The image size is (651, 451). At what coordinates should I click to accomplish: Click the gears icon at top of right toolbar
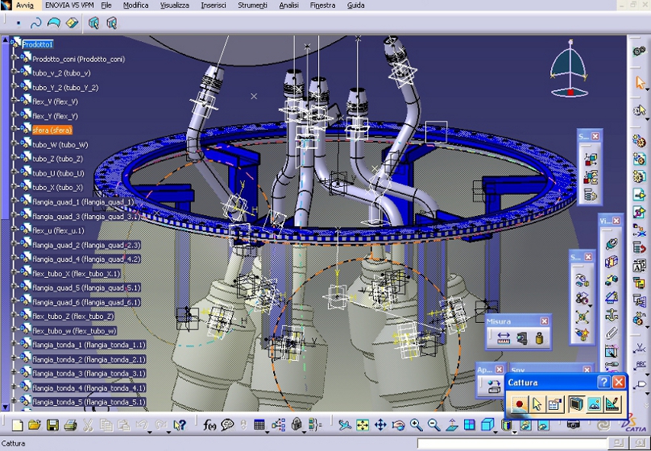click(639, 52)
